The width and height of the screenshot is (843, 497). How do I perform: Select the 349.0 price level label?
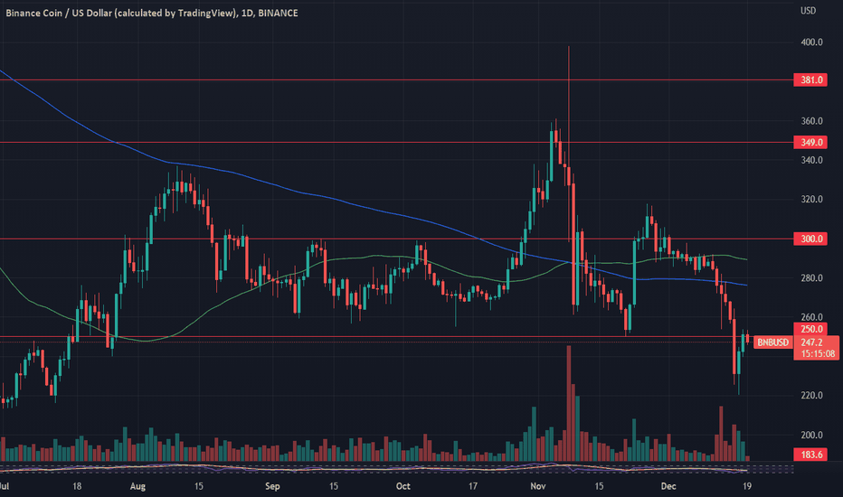pyautogui.click(x=810, y=143)
